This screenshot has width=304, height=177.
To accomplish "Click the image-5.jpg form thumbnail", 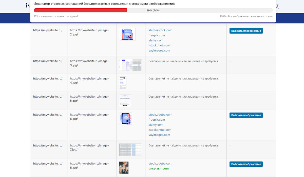I will [x=125, y=101].
